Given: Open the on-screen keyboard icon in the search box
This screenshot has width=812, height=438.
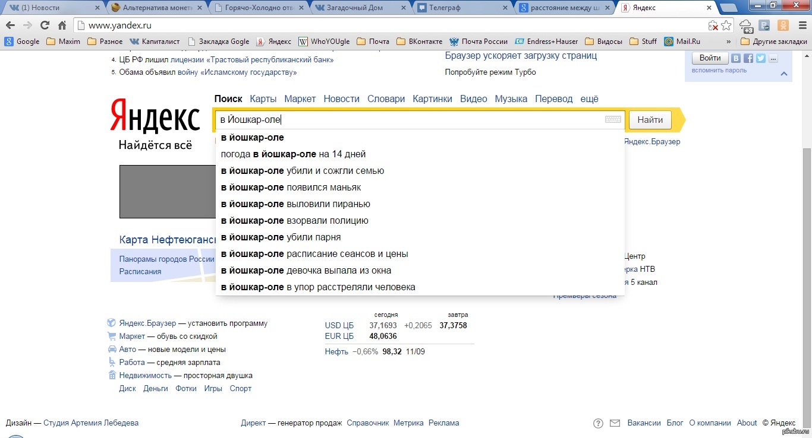Looking at the screenshot, I should [613, 119].
